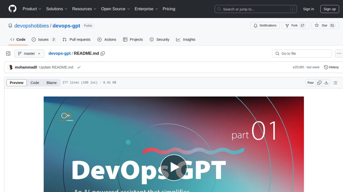Click the issues count badge 2
Image resolution: width=343 pixels, height=192 pixels.
click(53, 39)
